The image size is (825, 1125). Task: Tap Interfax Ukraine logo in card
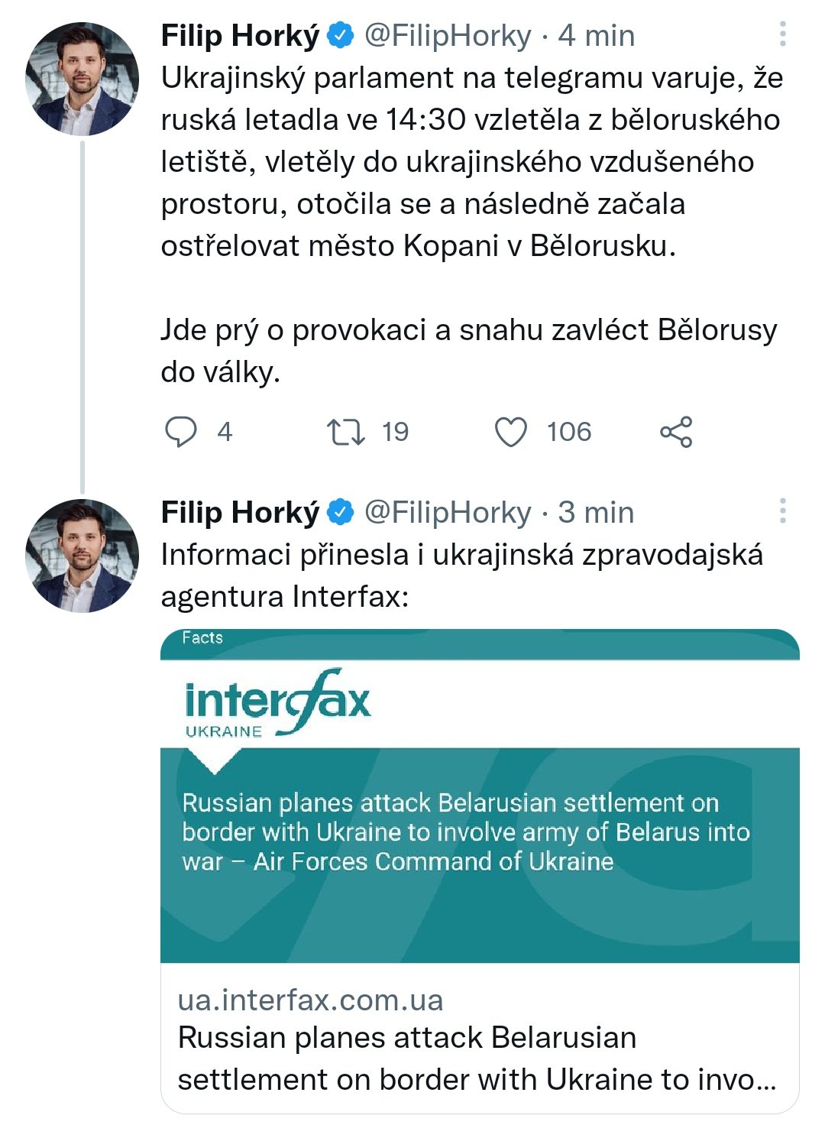[278, 703]
